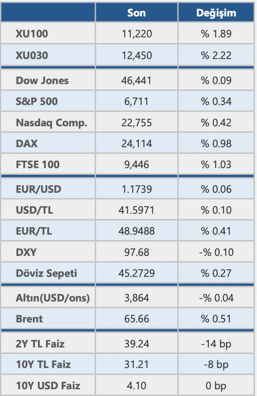Select the XU100 row label

pyautogui.click(x=32, y=34)
